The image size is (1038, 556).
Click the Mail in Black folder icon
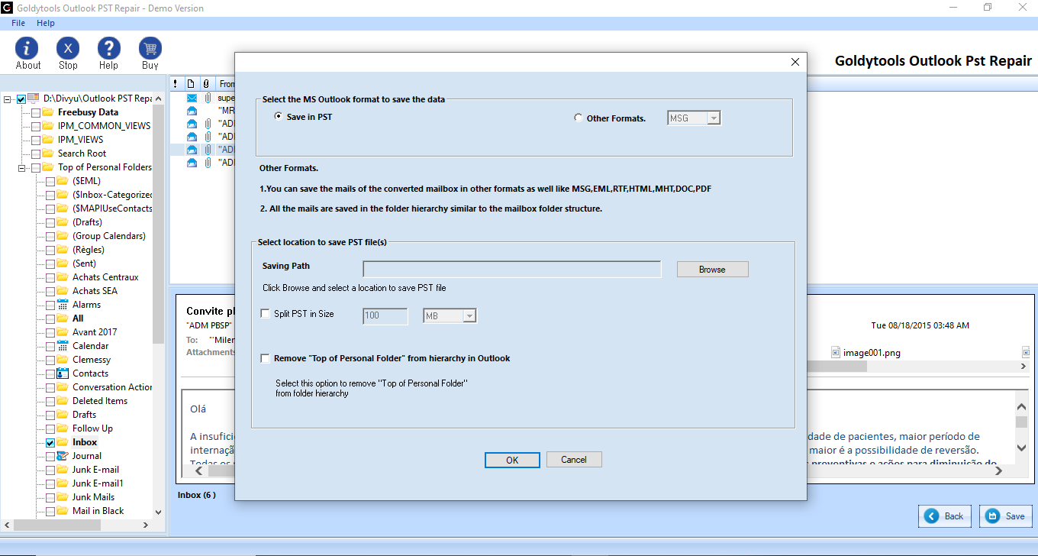click(x=63, y=511)
